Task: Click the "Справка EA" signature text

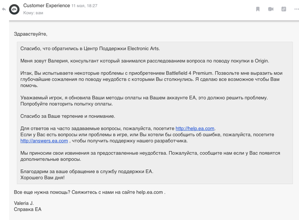Action: (x=28, y=209)
